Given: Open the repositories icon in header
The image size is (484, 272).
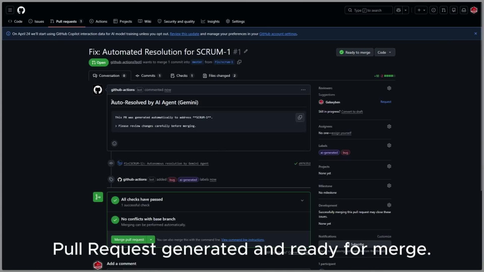Looking at the screenshot, I should (x=454, y=10).
